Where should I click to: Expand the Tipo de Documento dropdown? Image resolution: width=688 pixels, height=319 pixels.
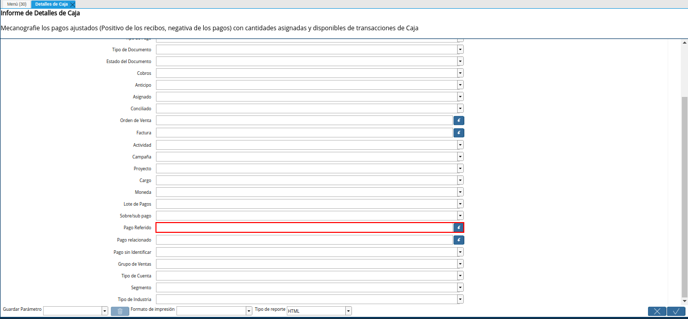[x=460, y=50]
